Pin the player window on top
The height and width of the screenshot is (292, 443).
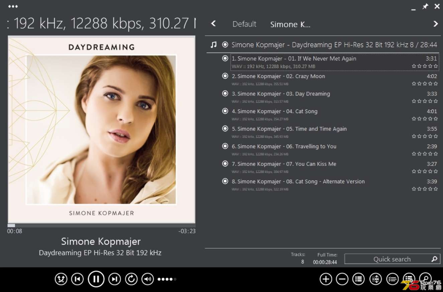(x=425, y=6)
